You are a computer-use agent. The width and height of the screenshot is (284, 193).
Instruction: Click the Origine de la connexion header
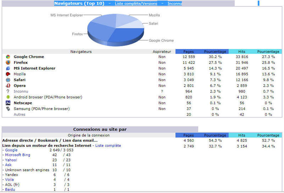pos(88,135)
